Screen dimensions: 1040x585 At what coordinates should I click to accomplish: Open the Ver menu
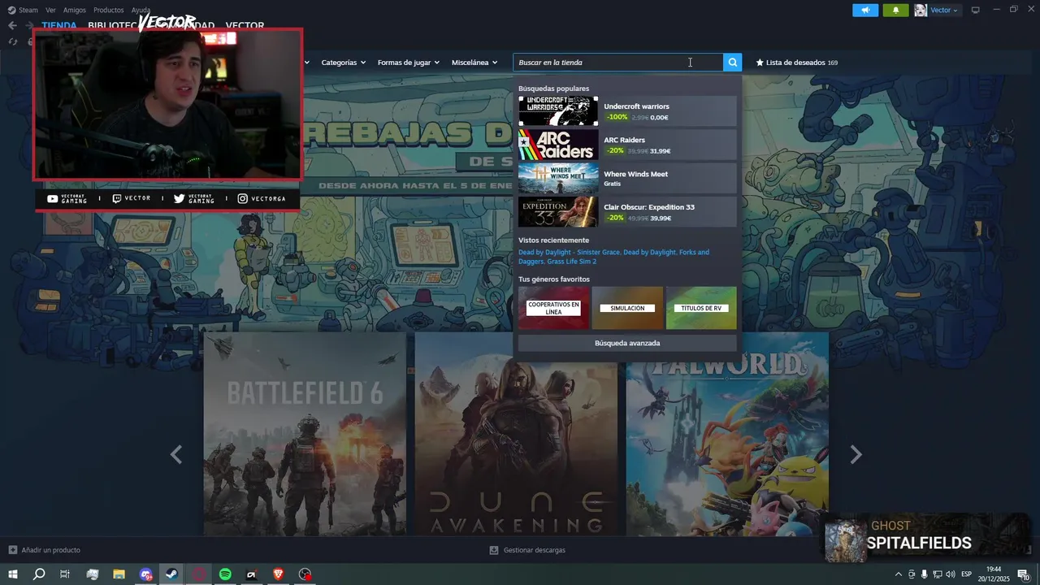(x=51, y=10)
